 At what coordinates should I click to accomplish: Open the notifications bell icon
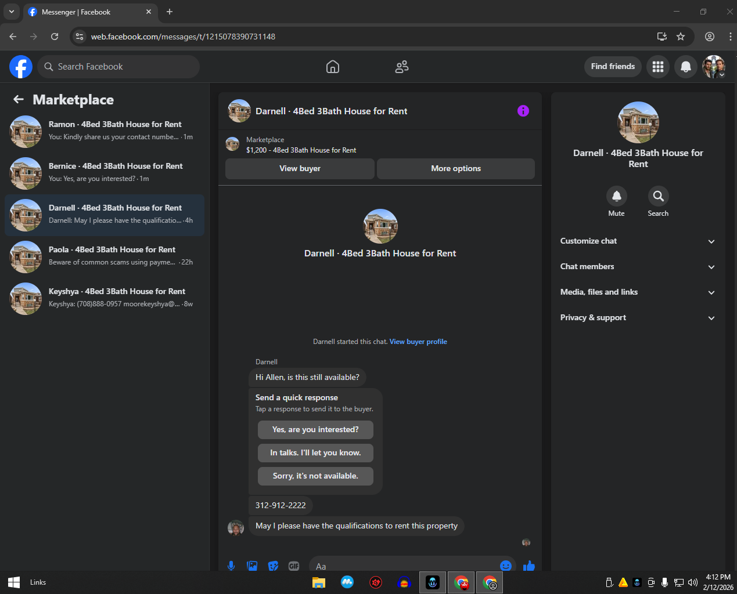(686, 67)
